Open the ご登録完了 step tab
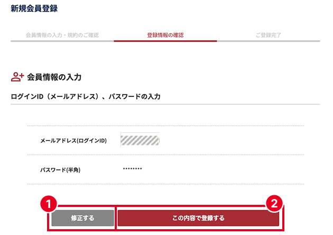The image size is (333, 235). [268, 35]
